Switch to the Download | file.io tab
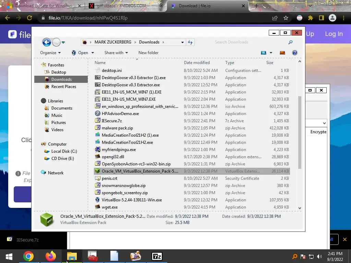 tap(207, 6)
